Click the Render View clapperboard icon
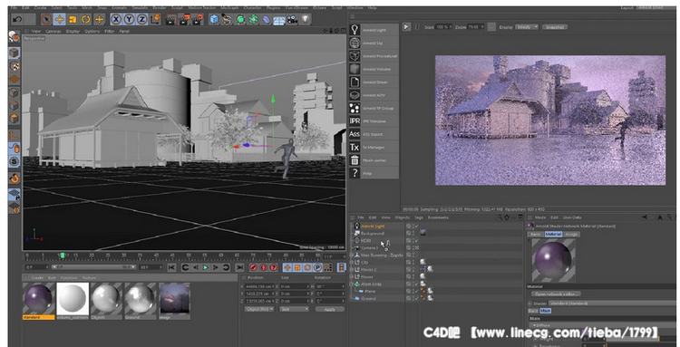 coord(171,19)
